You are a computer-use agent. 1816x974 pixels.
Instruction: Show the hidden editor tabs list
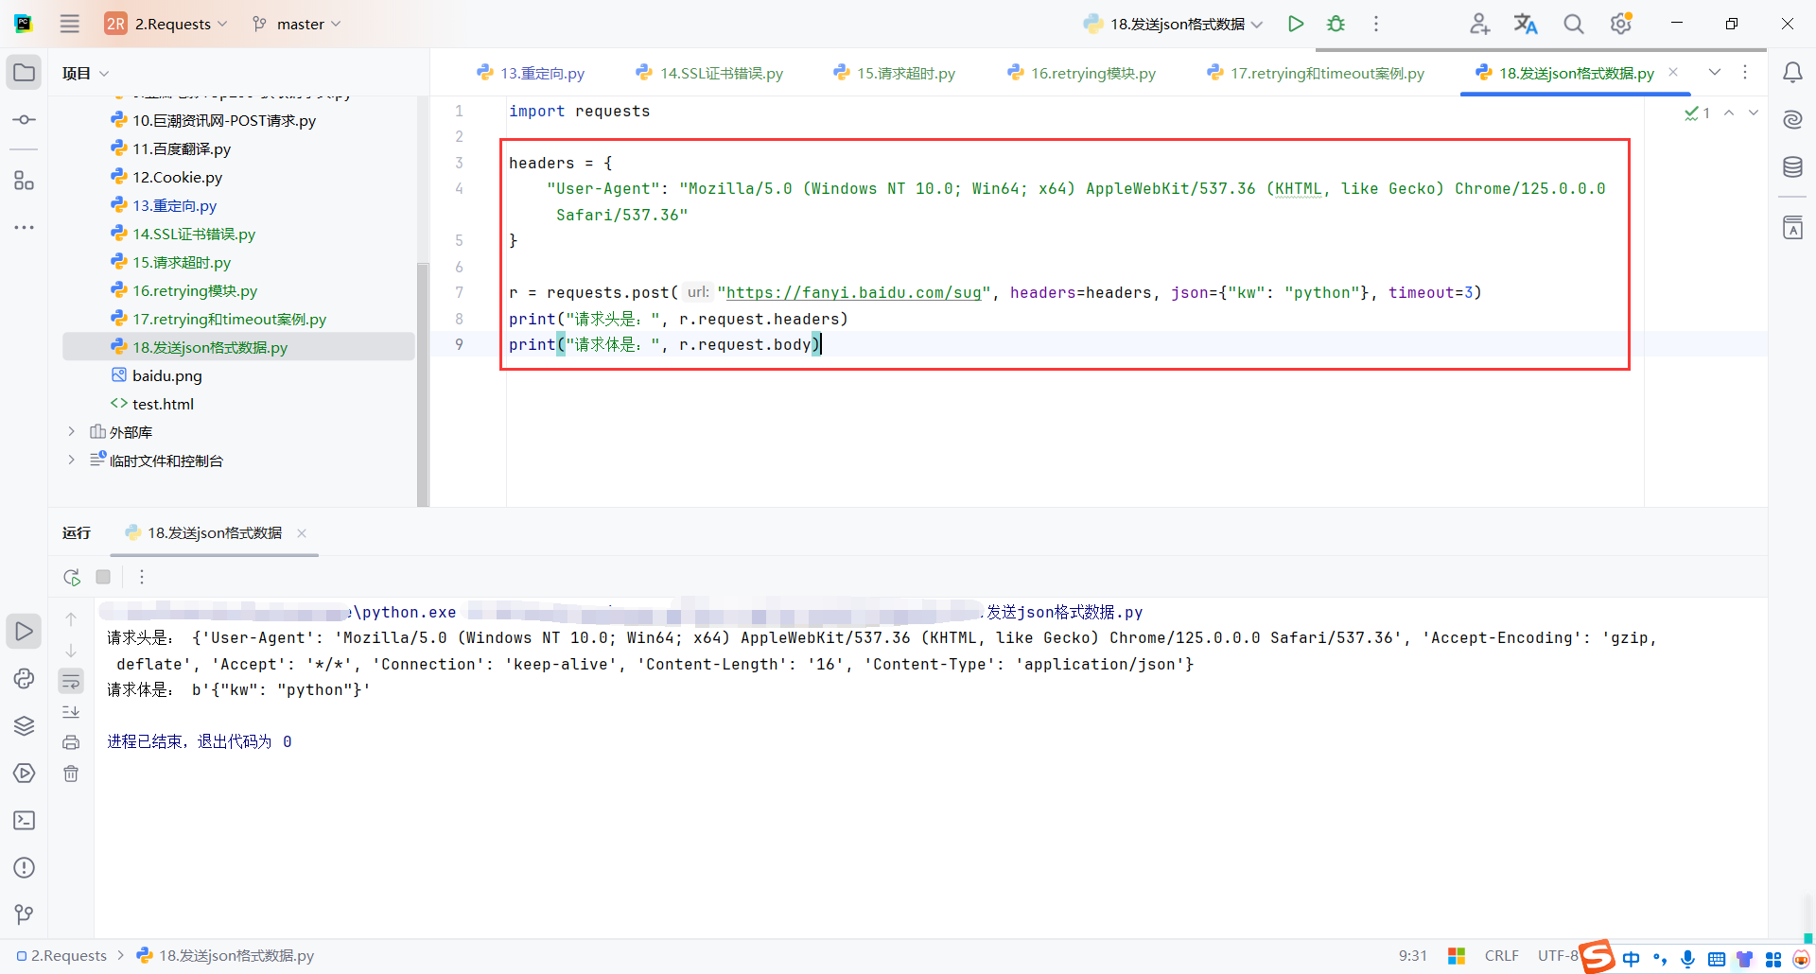coord(1715,73)
